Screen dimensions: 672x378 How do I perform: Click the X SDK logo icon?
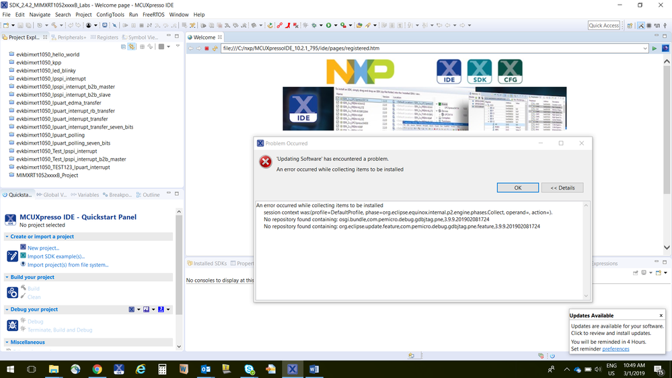[x=479, y=71]
